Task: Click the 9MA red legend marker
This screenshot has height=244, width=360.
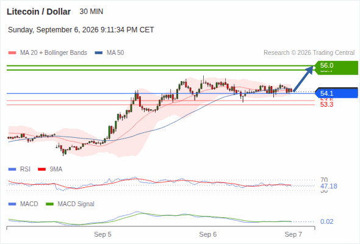Action: (41, 170)
